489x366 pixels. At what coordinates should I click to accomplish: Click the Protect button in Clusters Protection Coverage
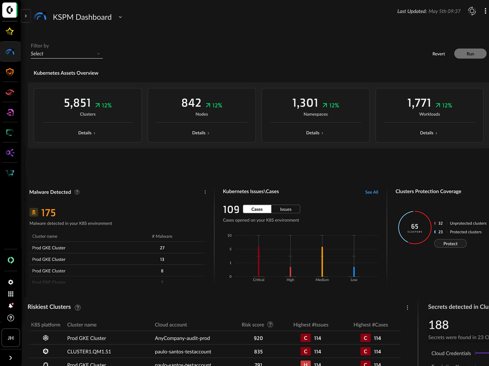(450, 243)
